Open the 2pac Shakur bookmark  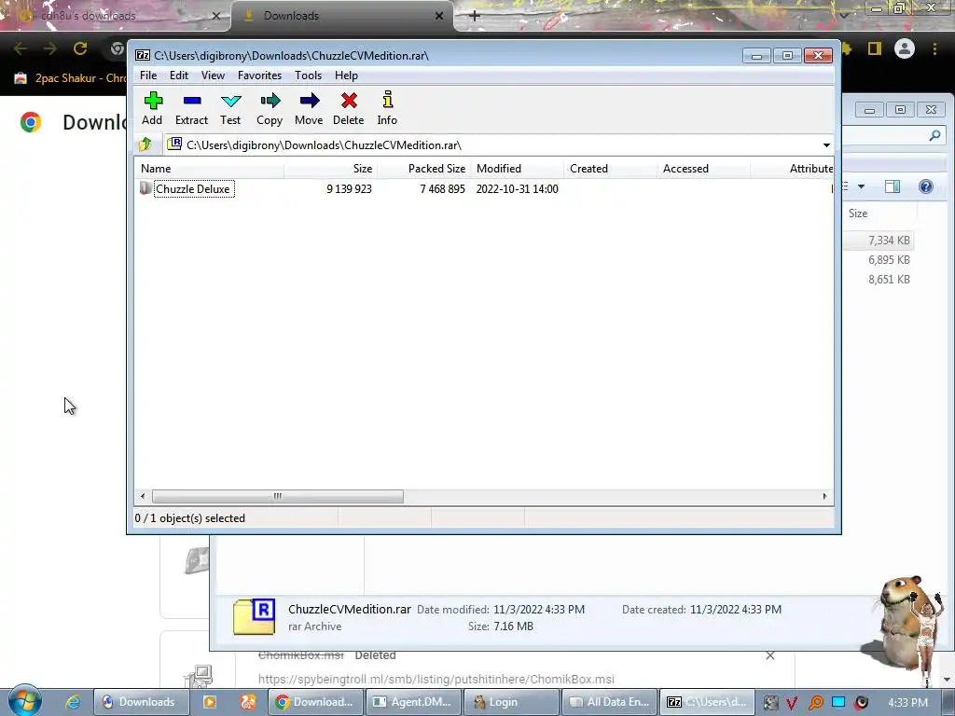point(70,78)
